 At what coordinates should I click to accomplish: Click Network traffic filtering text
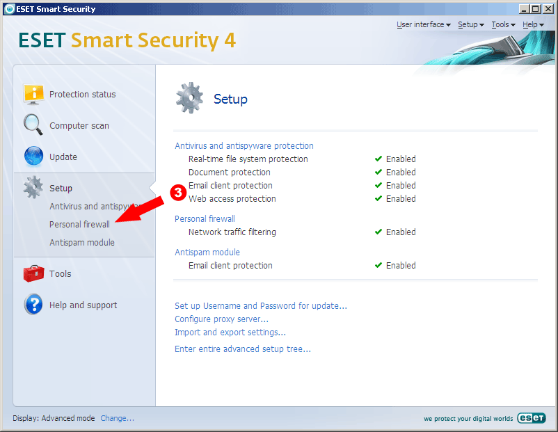click(232, 232)
